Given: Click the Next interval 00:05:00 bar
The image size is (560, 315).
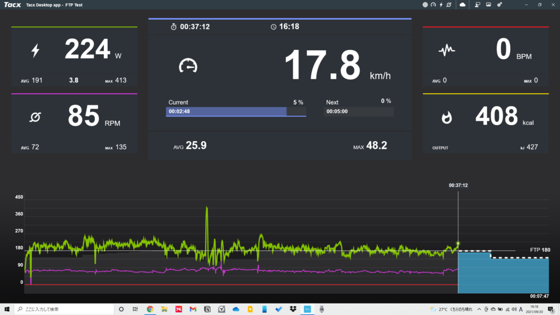Looking at the screenshot, I should 359,112.
